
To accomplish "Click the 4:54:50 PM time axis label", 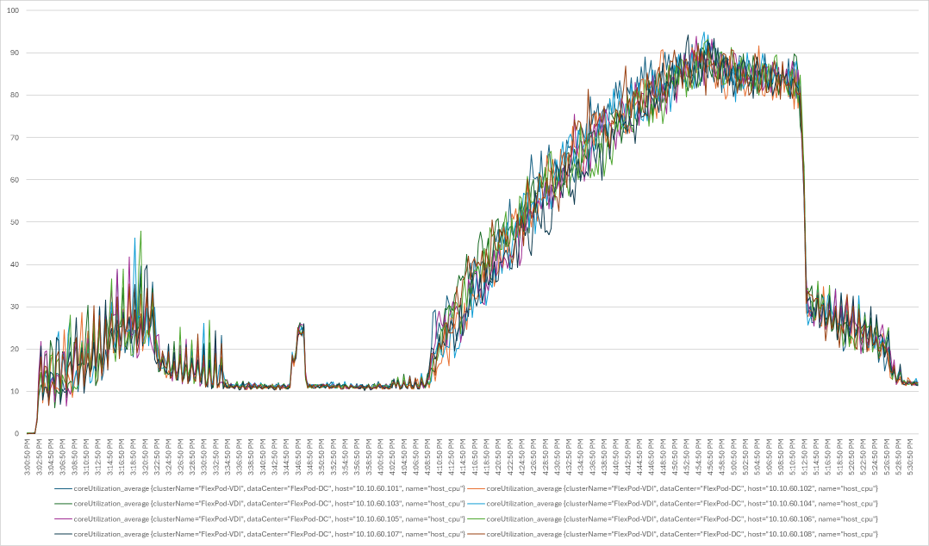I will point(699,456).
